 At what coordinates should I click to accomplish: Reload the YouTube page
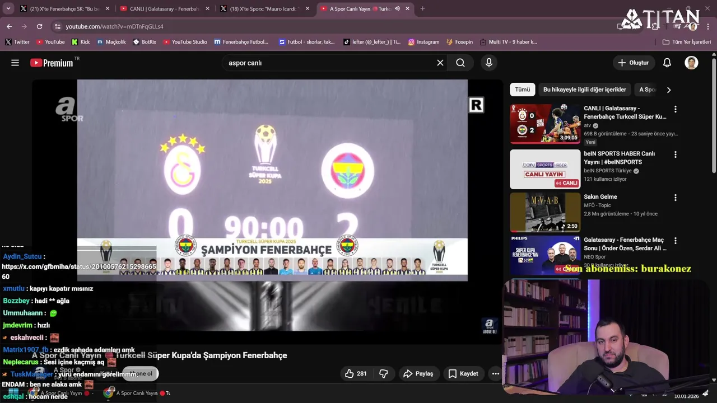39,26
